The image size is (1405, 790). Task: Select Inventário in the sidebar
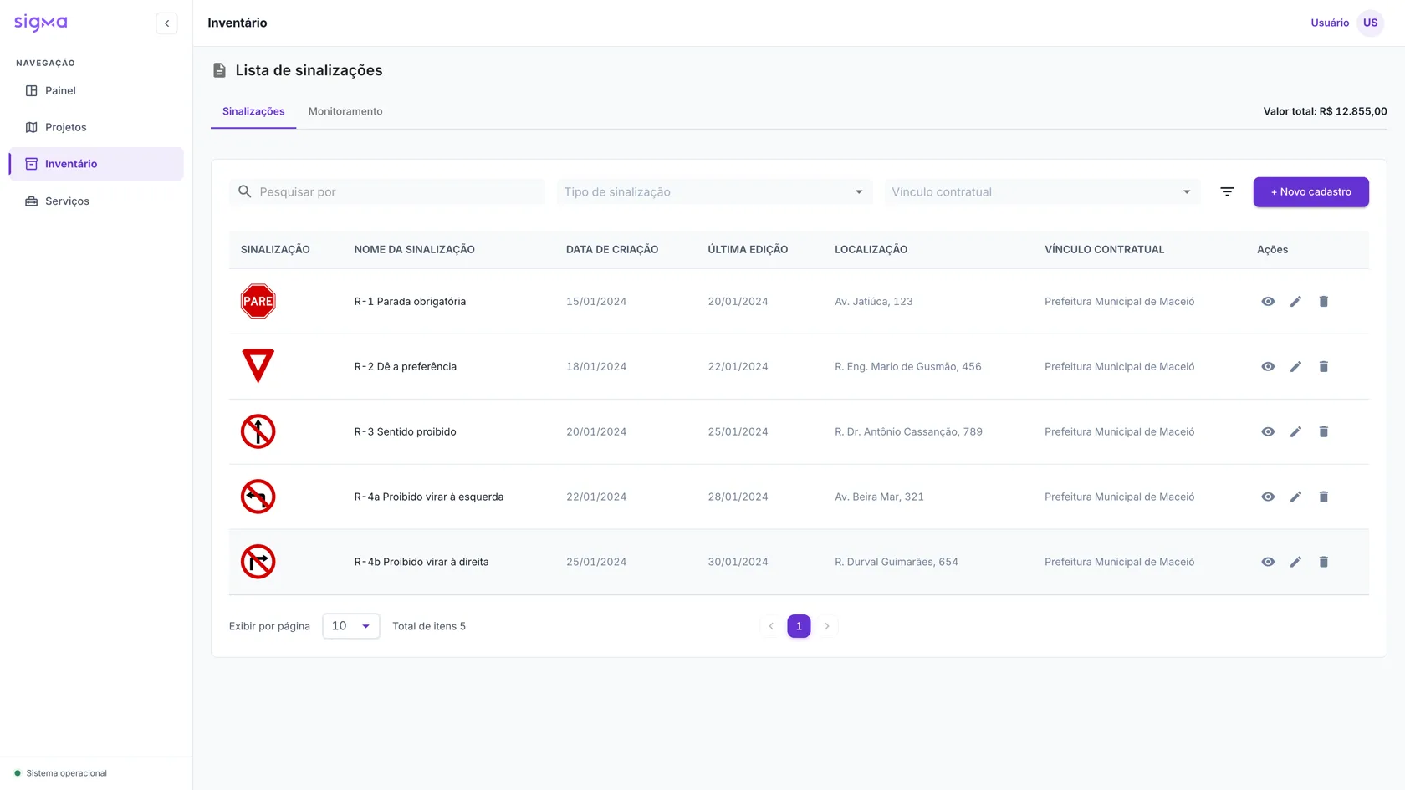[x=96, y=164]
